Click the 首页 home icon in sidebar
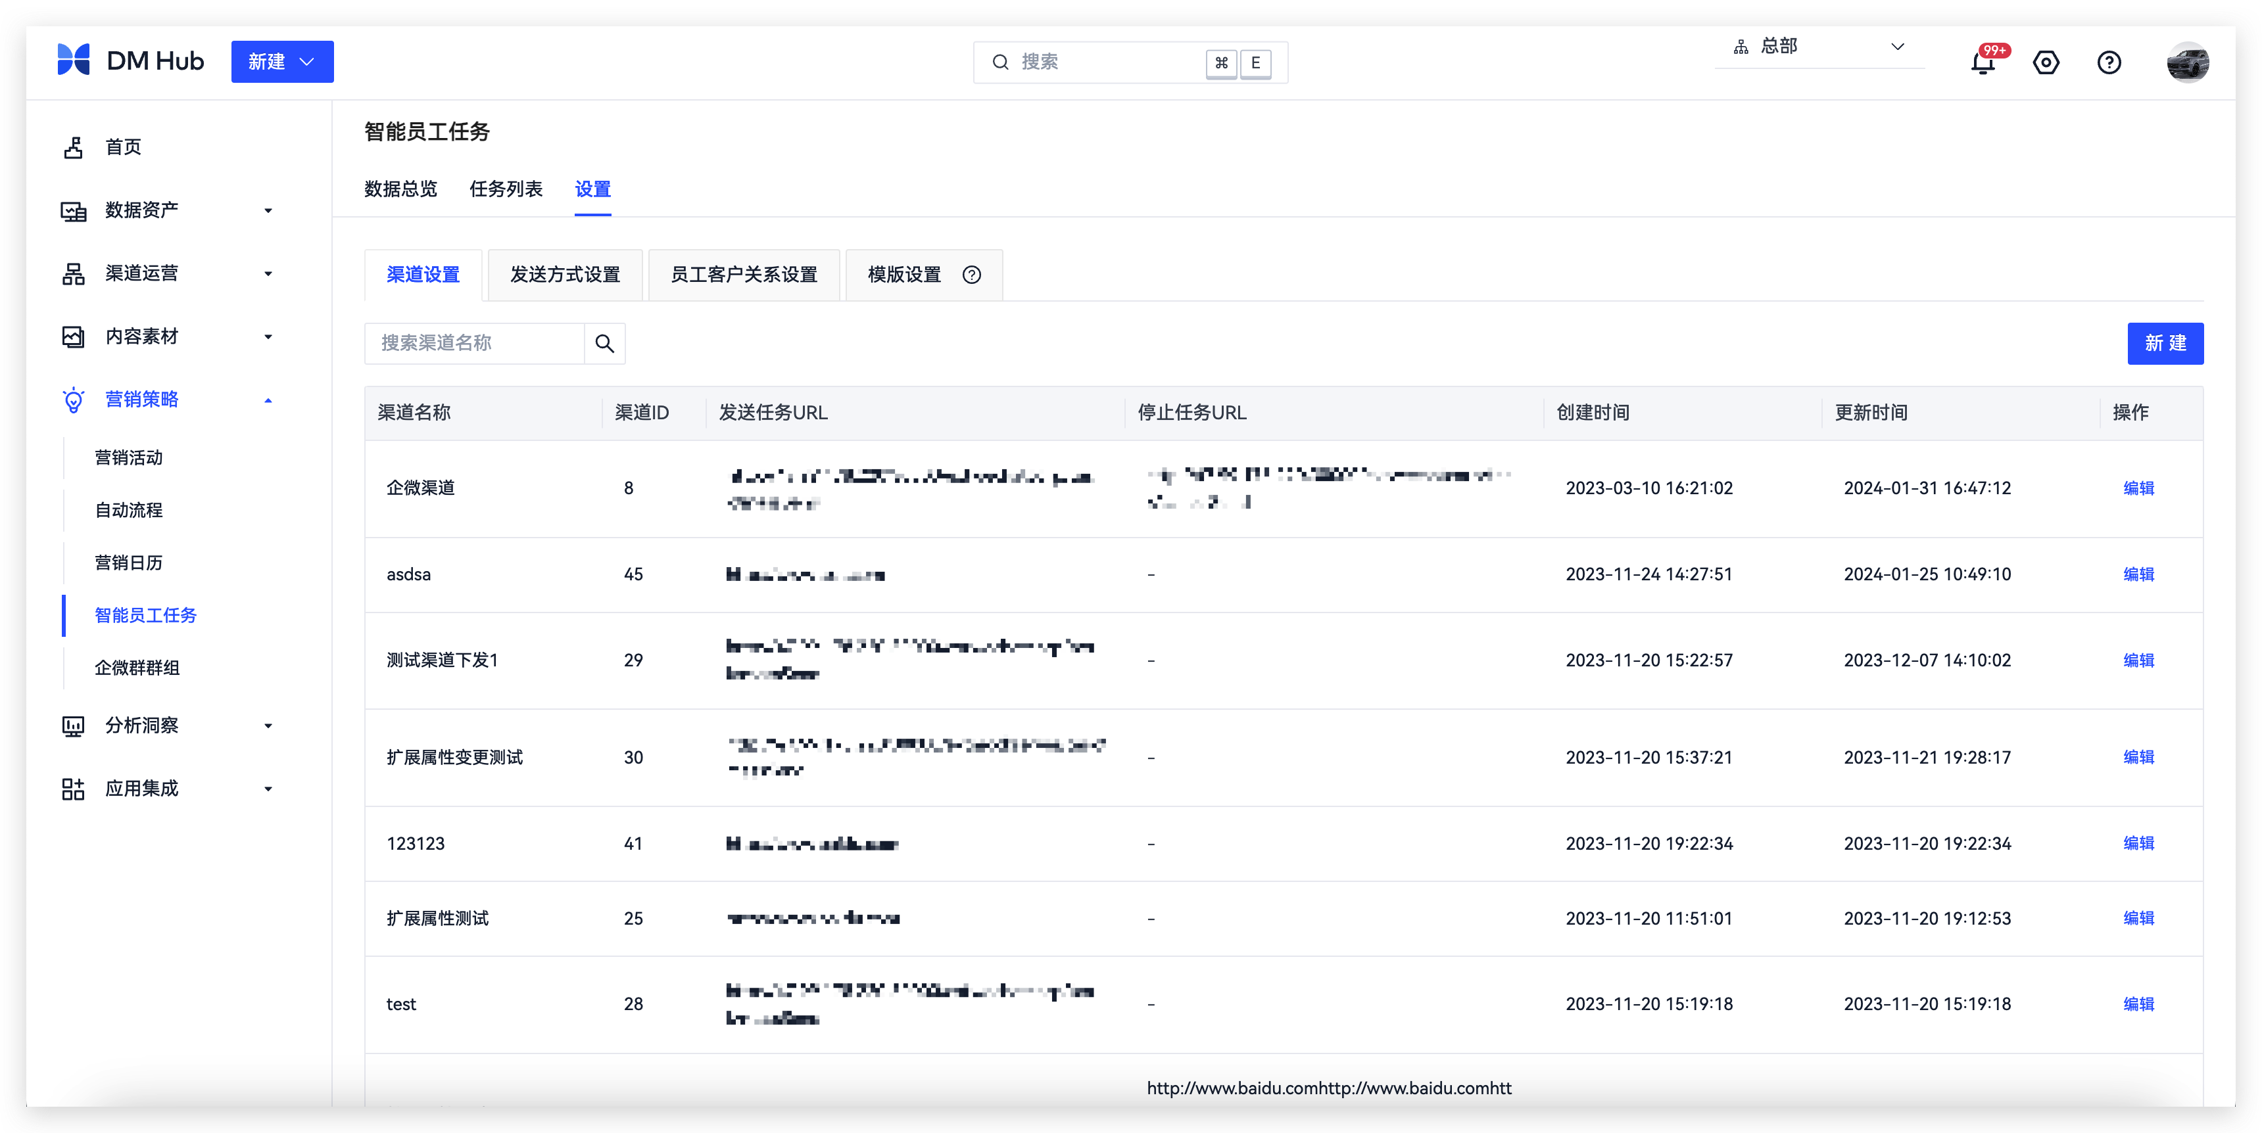2262x1133 pixels. pyautogui.click(x=74, y=147)
